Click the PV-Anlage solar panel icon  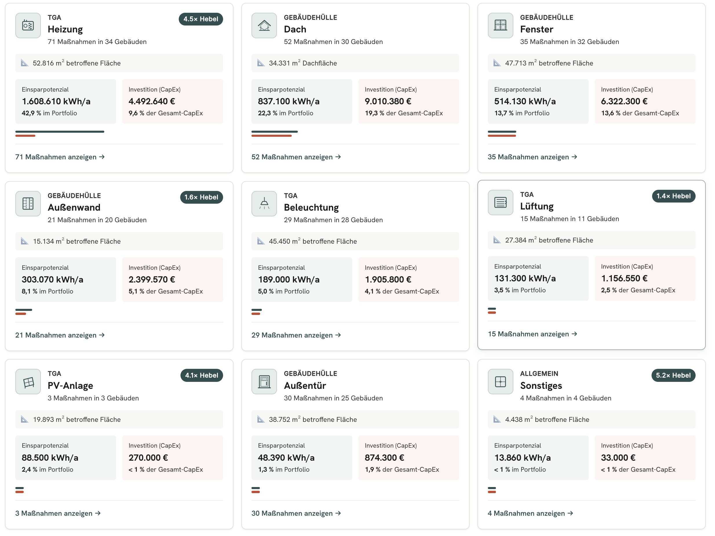pos(28,382)
